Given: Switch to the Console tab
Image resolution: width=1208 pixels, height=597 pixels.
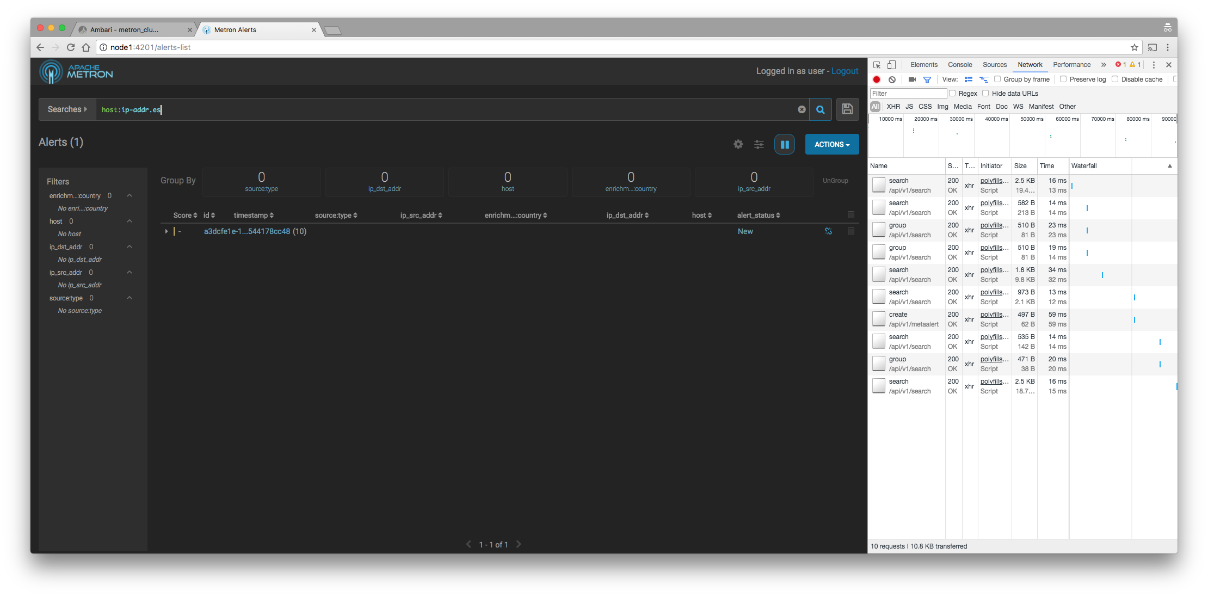Looking at the screenshot, I should point(960,64).
